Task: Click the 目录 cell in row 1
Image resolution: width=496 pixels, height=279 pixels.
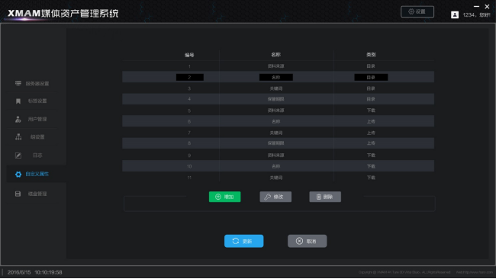Action: (x=371, y=66)
